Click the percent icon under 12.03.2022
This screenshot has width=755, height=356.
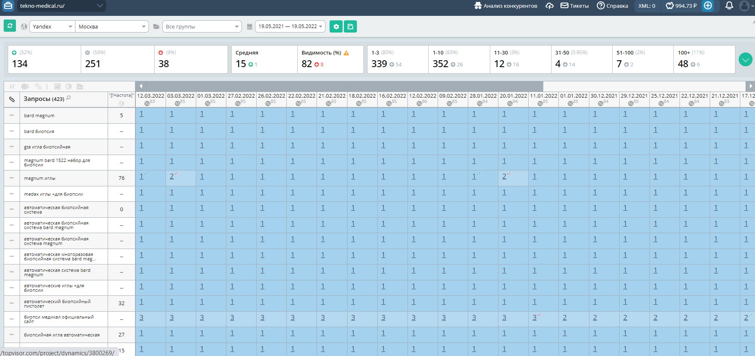147,103
